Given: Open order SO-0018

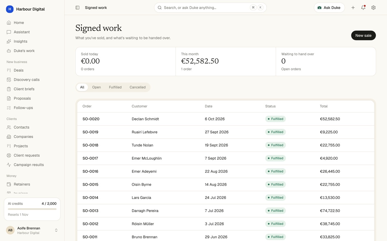Looking at the screenshot, I should point(90,145).
